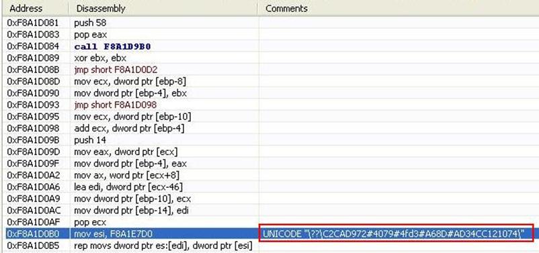Select the 'push 58' instruction
Image resolution: width=539 pixels, height=253 pixels.
click(x=90, y=23)
